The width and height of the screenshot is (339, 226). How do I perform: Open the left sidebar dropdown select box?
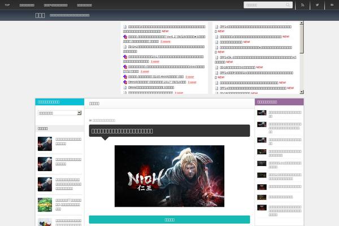tap(59, 113)
